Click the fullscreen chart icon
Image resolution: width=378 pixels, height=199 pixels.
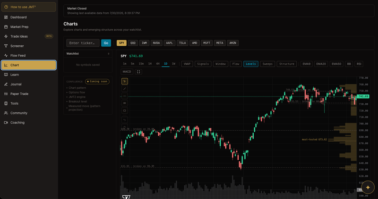click(x=138, y=72)
